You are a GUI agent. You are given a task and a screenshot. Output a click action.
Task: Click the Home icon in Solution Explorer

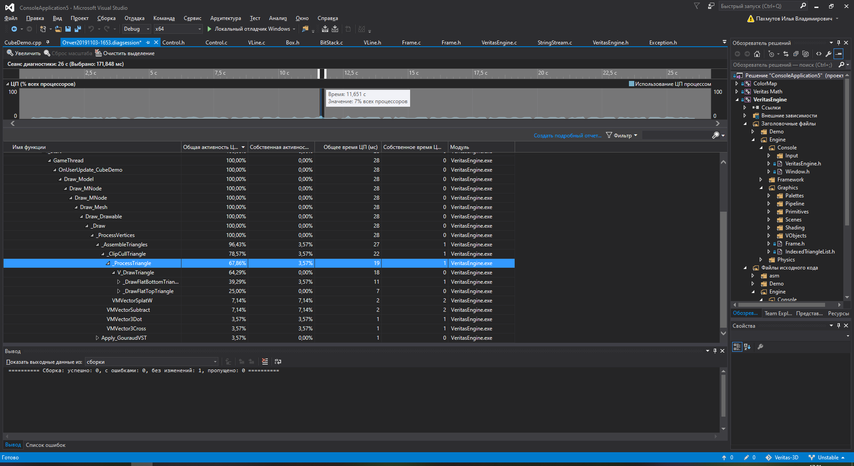pos(757,54)
